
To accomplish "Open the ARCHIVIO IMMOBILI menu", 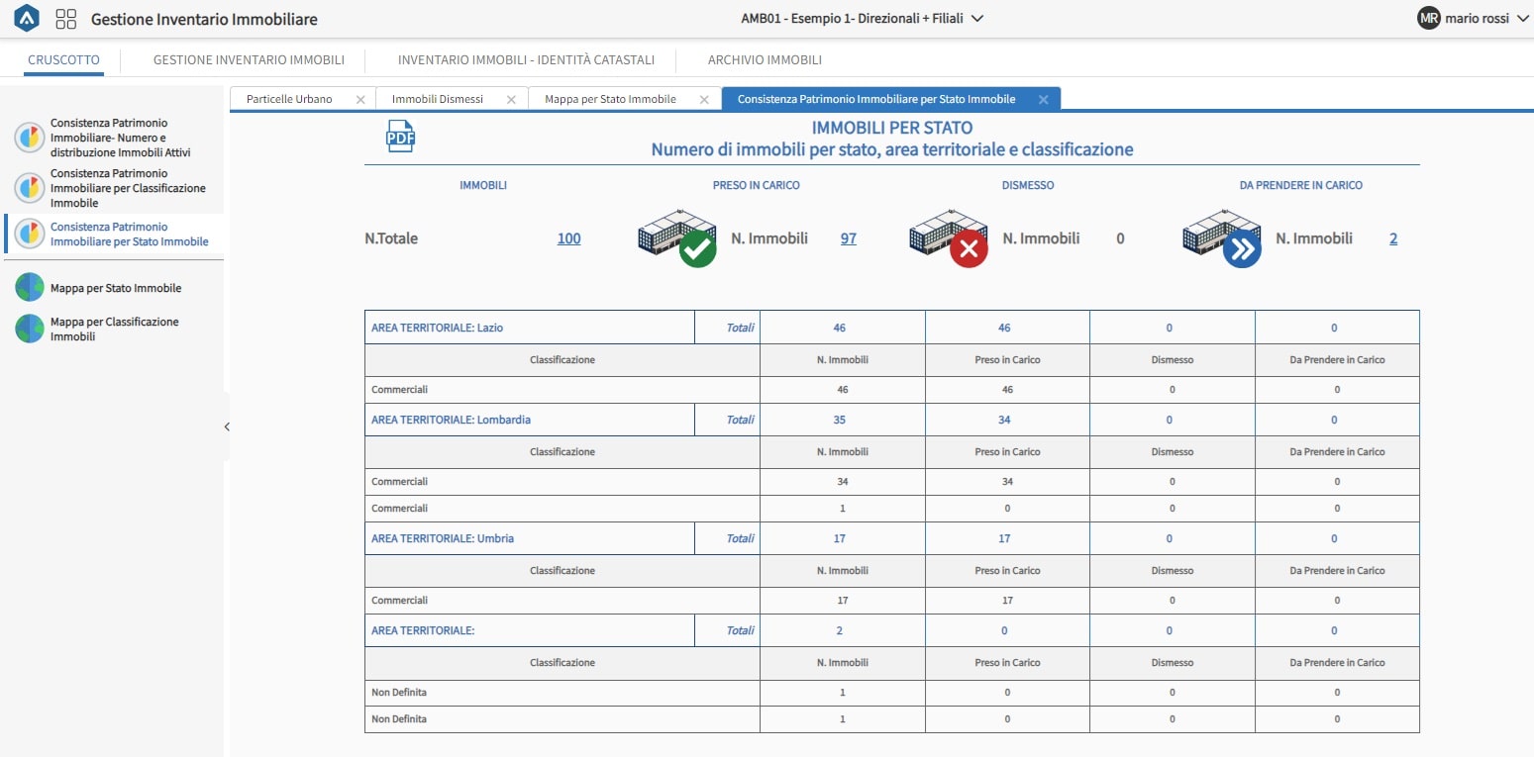I will [765, 59].
